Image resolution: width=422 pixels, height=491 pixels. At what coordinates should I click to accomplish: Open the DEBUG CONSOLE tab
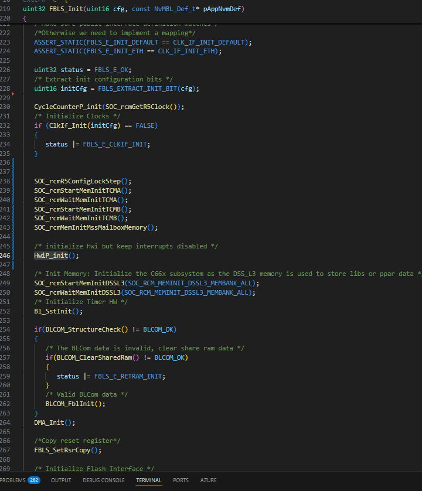coord(103,480)
